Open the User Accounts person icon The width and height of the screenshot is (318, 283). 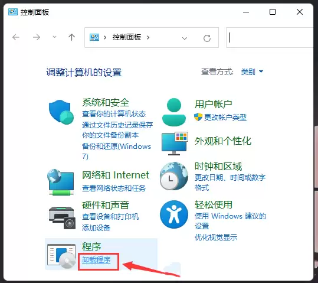pyautogui.click(x=174, y=112)
